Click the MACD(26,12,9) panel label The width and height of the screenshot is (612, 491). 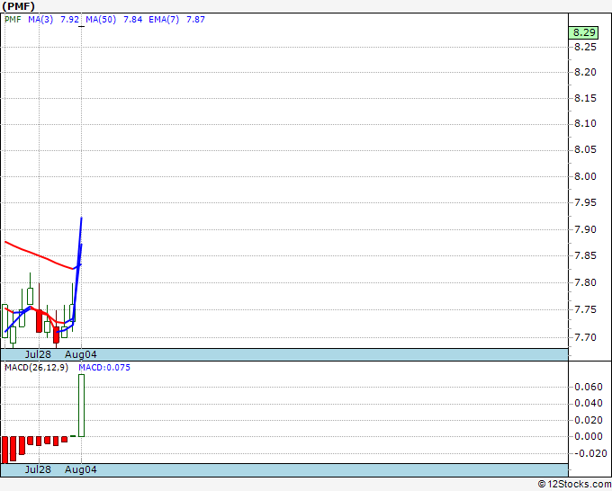[x=36, y=368]
